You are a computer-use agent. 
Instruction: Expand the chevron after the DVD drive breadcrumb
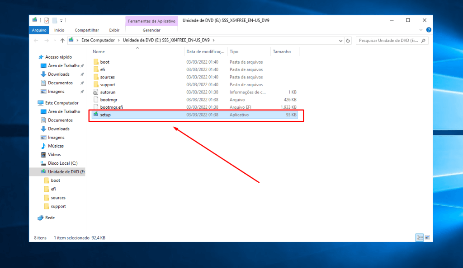tap(213, 40)
